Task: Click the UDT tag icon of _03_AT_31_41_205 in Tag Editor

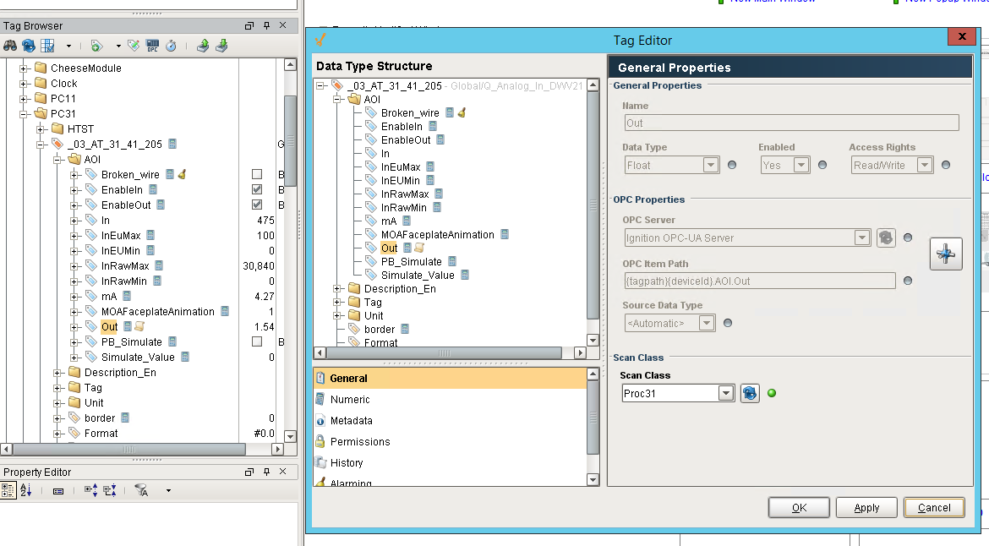Action: [x=336, y=85]
